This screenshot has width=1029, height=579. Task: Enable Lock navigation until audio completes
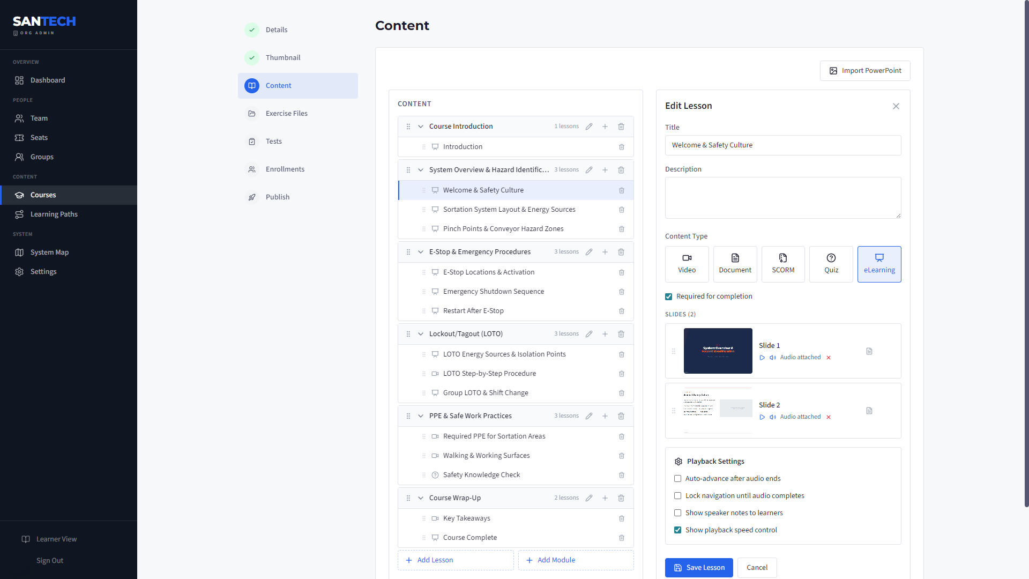678,496
